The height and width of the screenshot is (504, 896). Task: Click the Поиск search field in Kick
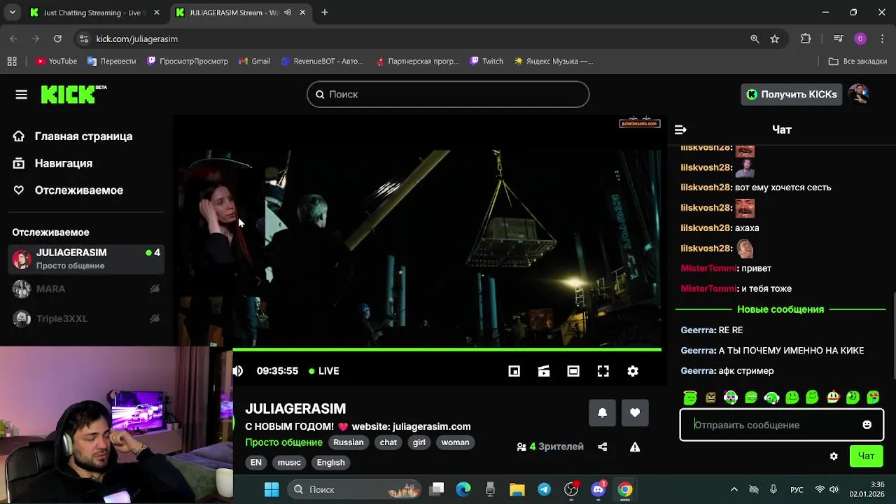448,94
